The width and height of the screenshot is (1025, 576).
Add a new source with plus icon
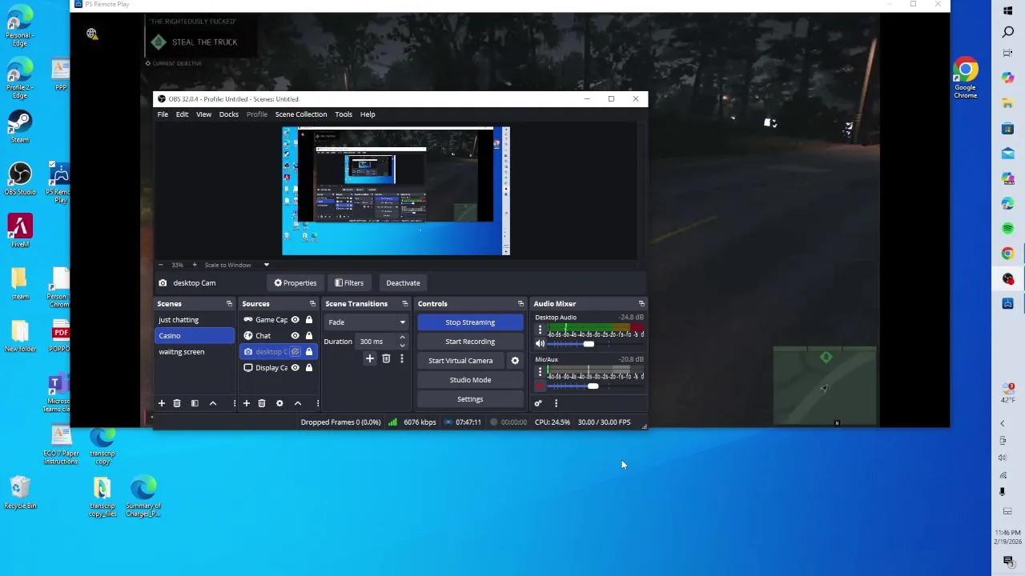point(246,403)
